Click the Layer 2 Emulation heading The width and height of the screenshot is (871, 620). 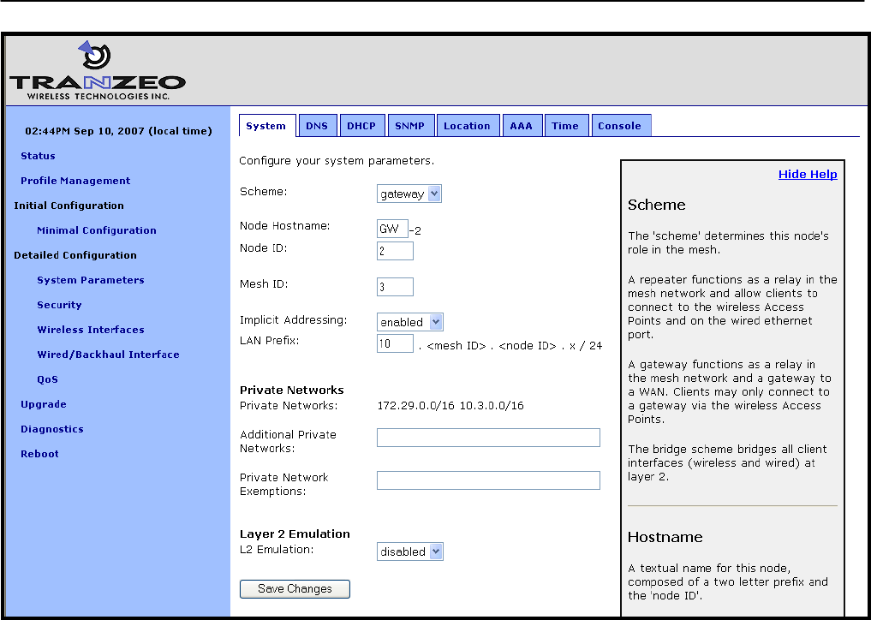pos(295,534)
